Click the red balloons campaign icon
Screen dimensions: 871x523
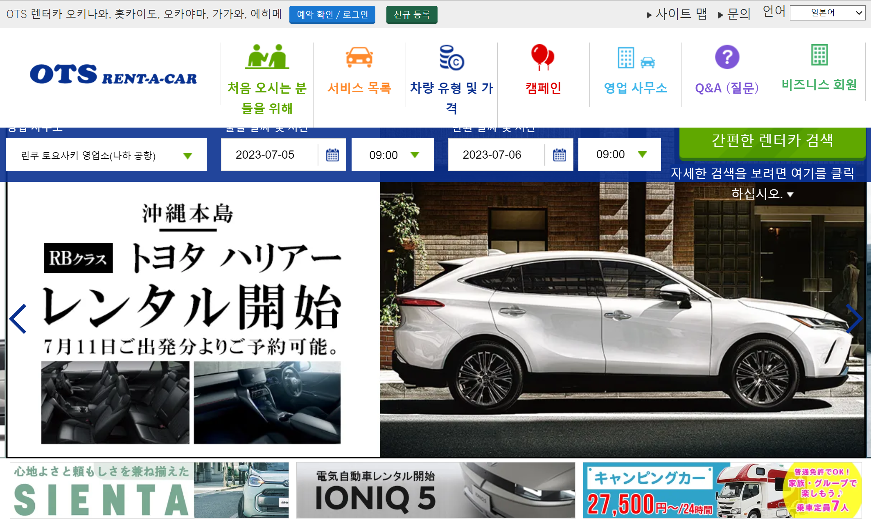point(543,57)
